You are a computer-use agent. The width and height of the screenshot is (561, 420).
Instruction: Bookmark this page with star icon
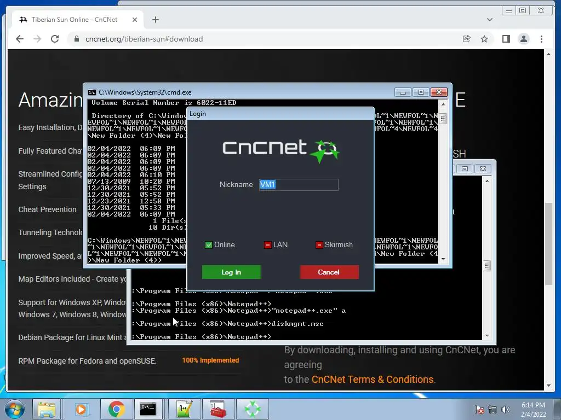click(484, 39)
